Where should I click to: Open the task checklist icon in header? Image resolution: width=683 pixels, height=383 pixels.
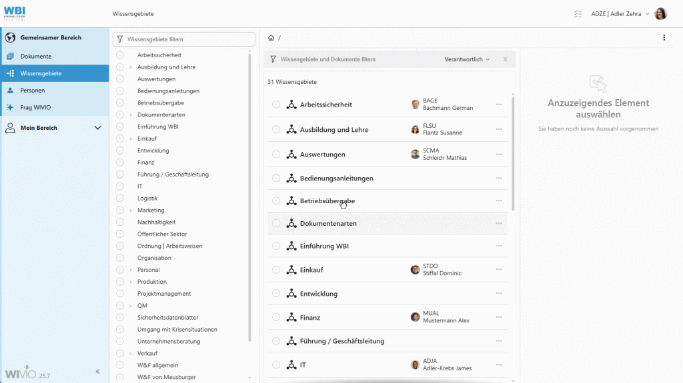(578, 14)
